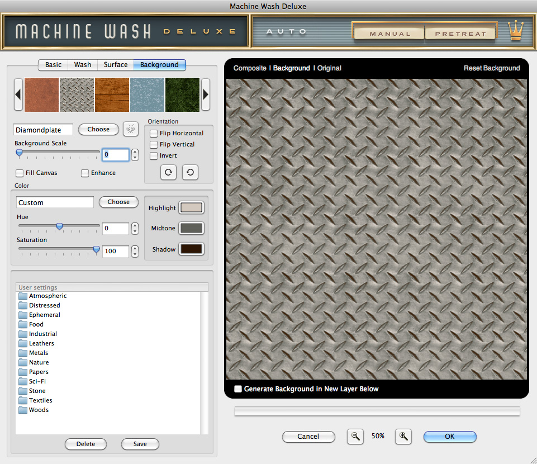Click the Saturation value stepper

(135, 251)
